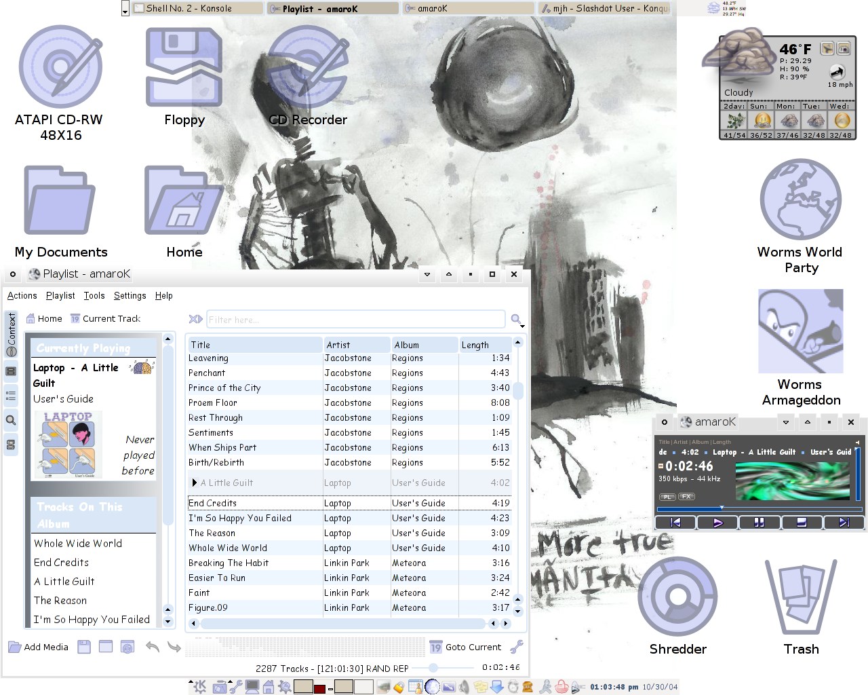Toggle time display mode next to 0:02:46
This screenshot has height=695, width=868.
[660, 466]
